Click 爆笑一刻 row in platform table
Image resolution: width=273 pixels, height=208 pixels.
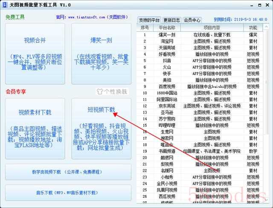[x=200, y=35]
